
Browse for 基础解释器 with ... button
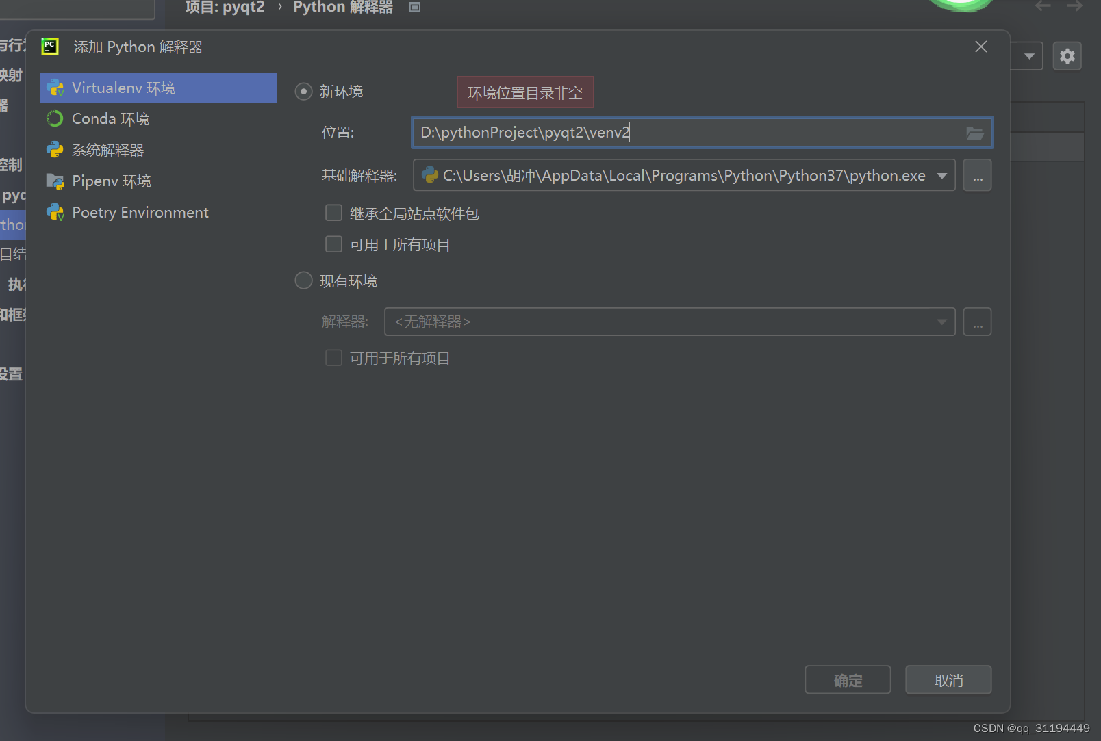(977, 176)
